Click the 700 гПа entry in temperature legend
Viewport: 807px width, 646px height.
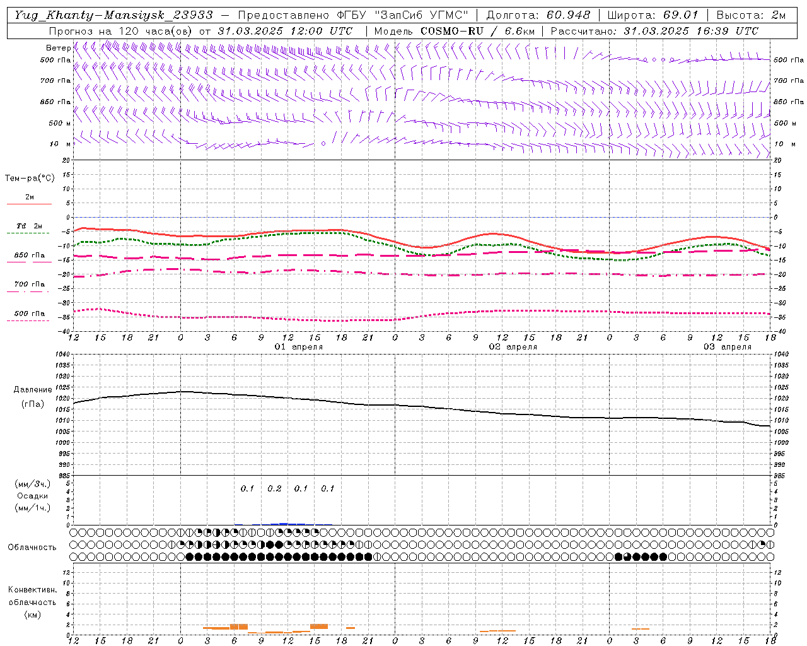click(x=29, y=285)
